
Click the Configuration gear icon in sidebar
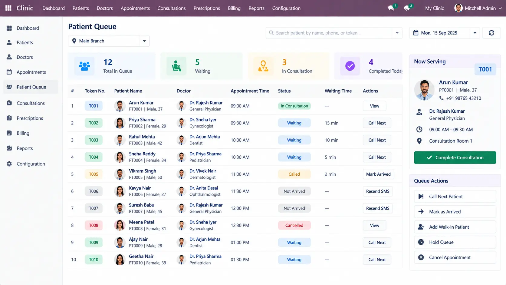click(x=9, y=164)
